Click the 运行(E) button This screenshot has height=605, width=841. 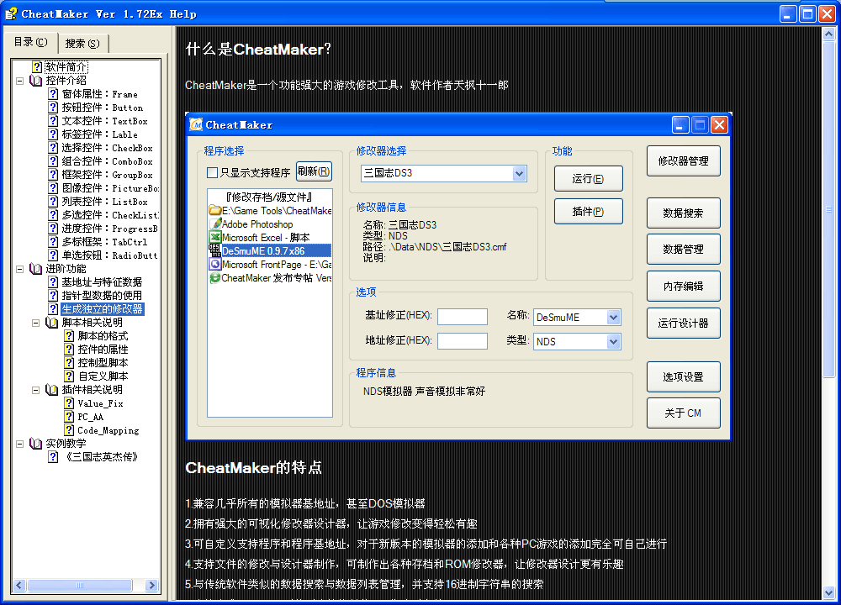click(589, 178)
